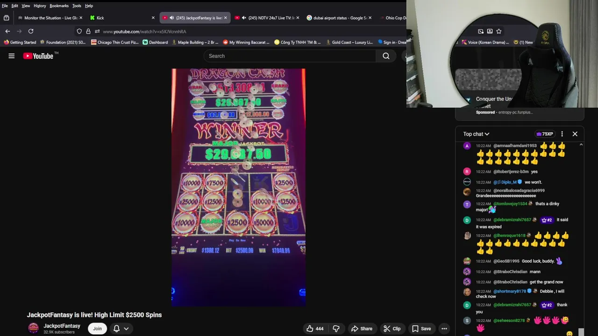Image resolution: width=598 pixels, height=336 pixels.
Task: Expand the notification options chevron
Action: [x=126, y=329]
